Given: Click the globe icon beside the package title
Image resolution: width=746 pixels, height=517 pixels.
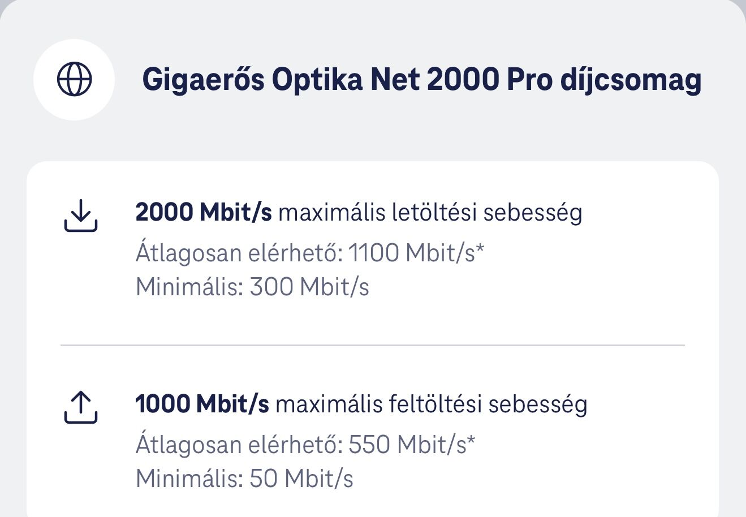Looking at the screenshot, I should click(74, 80).
